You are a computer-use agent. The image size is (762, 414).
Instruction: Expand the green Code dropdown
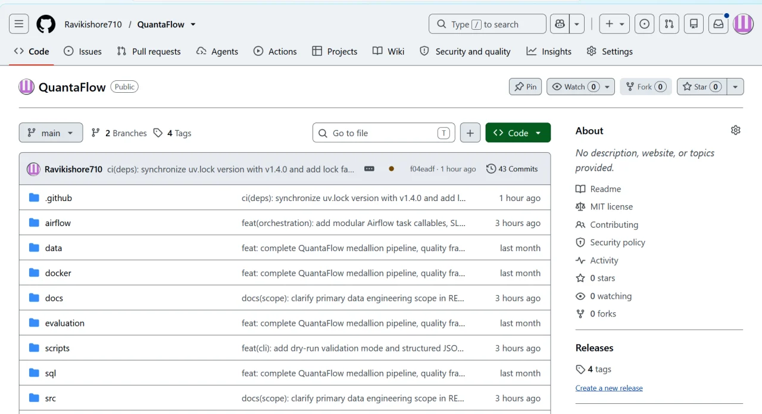coord(518,133)
